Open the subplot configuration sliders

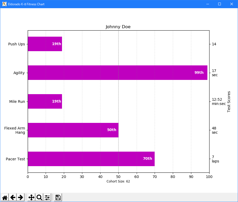click(x=47, y=197)
